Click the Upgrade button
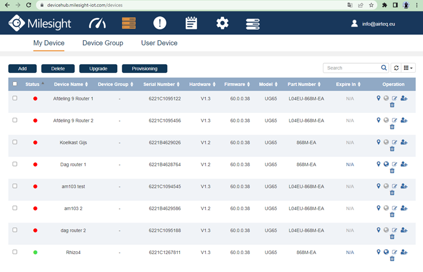Viewport: 423px width, 272px height. pyautogui.click(x=98, y=68)
